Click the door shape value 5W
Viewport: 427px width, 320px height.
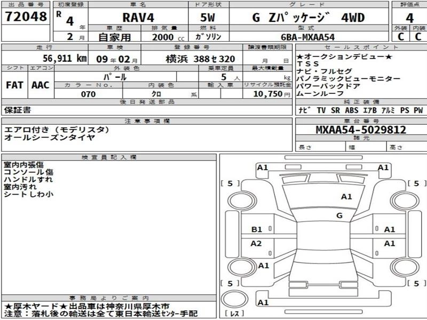click(208, 18)
